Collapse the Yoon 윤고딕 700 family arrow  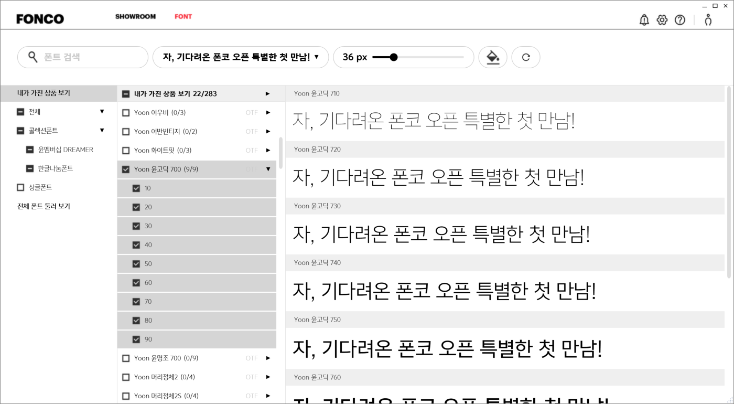point(268,169)
